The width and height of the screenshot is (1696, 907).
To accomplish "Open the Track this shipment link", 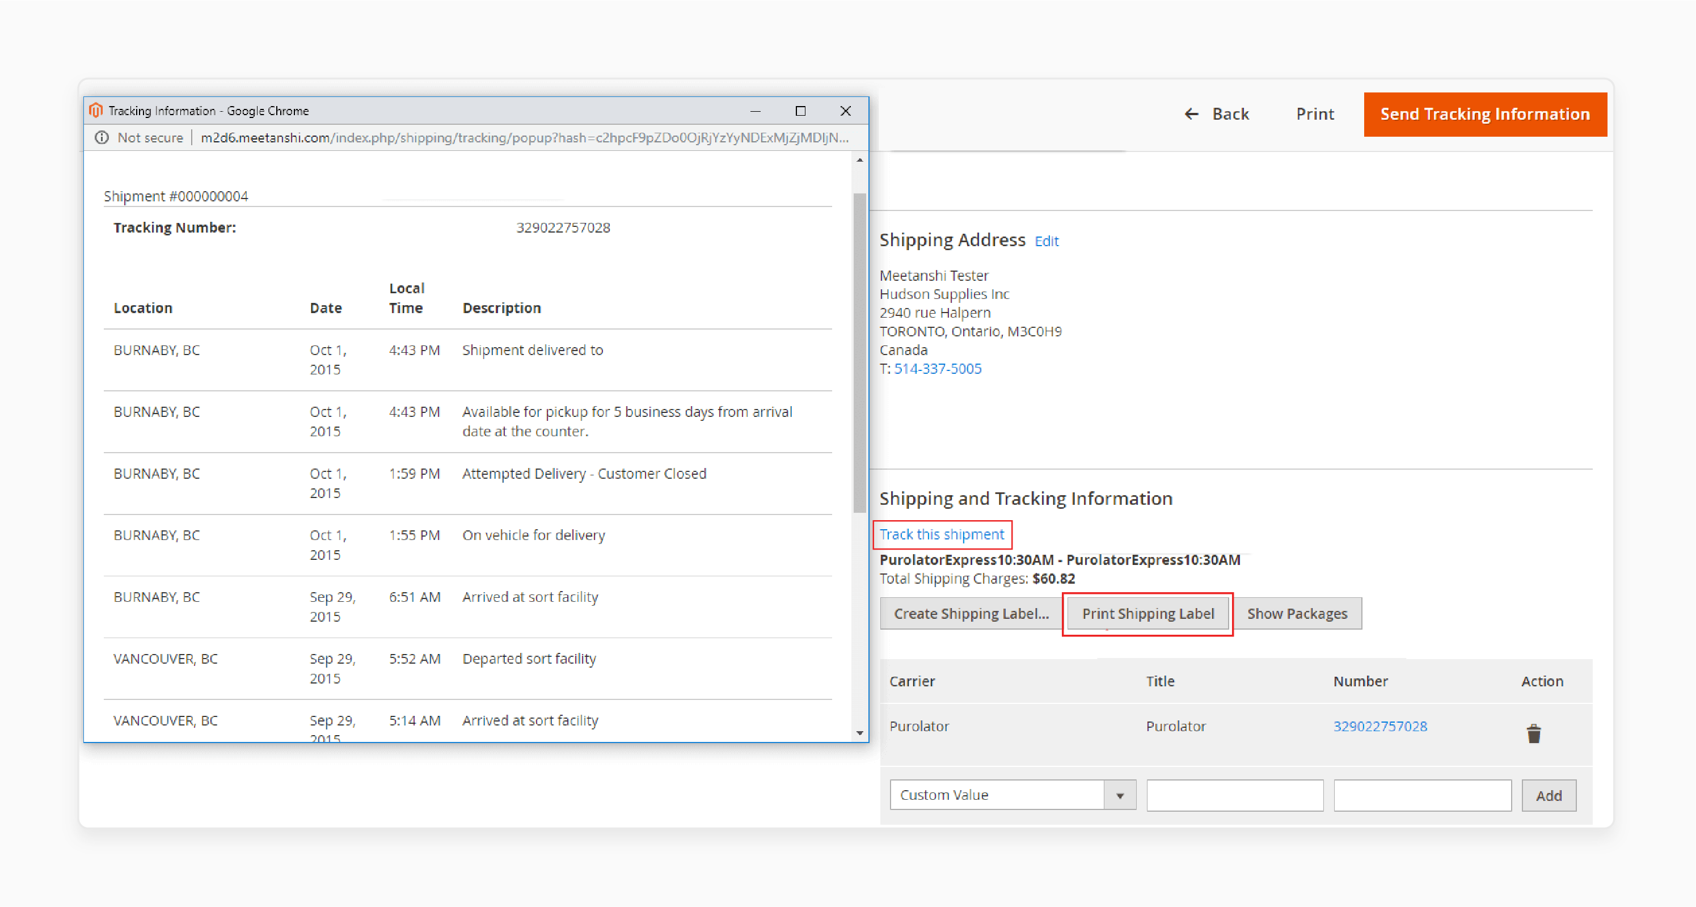I will (x=942, y=534).
